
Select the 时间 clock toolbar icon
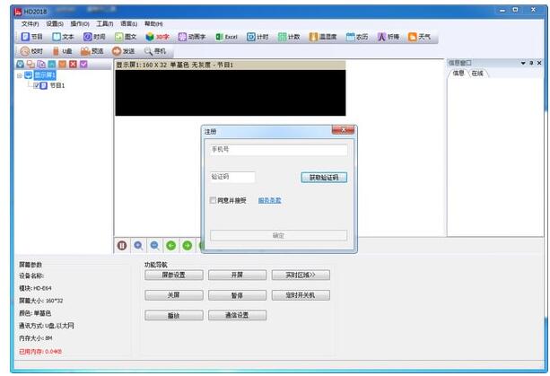(94, 37)
